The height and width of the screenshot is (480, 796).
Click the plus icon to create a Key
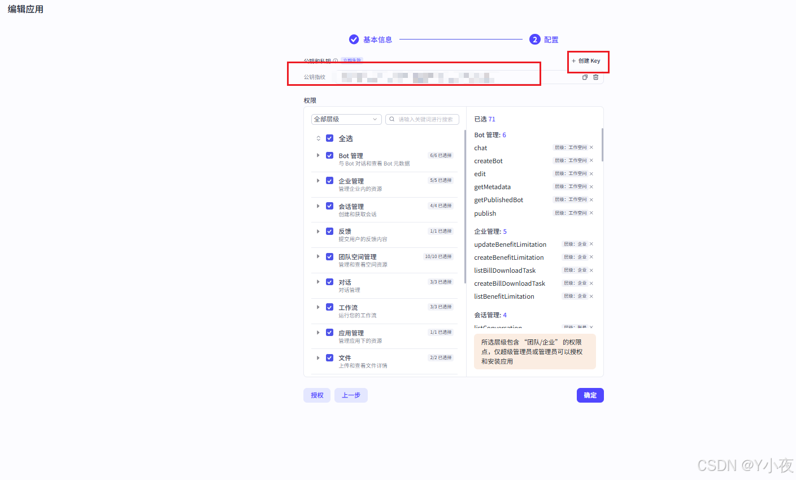[x=574, y=61]
